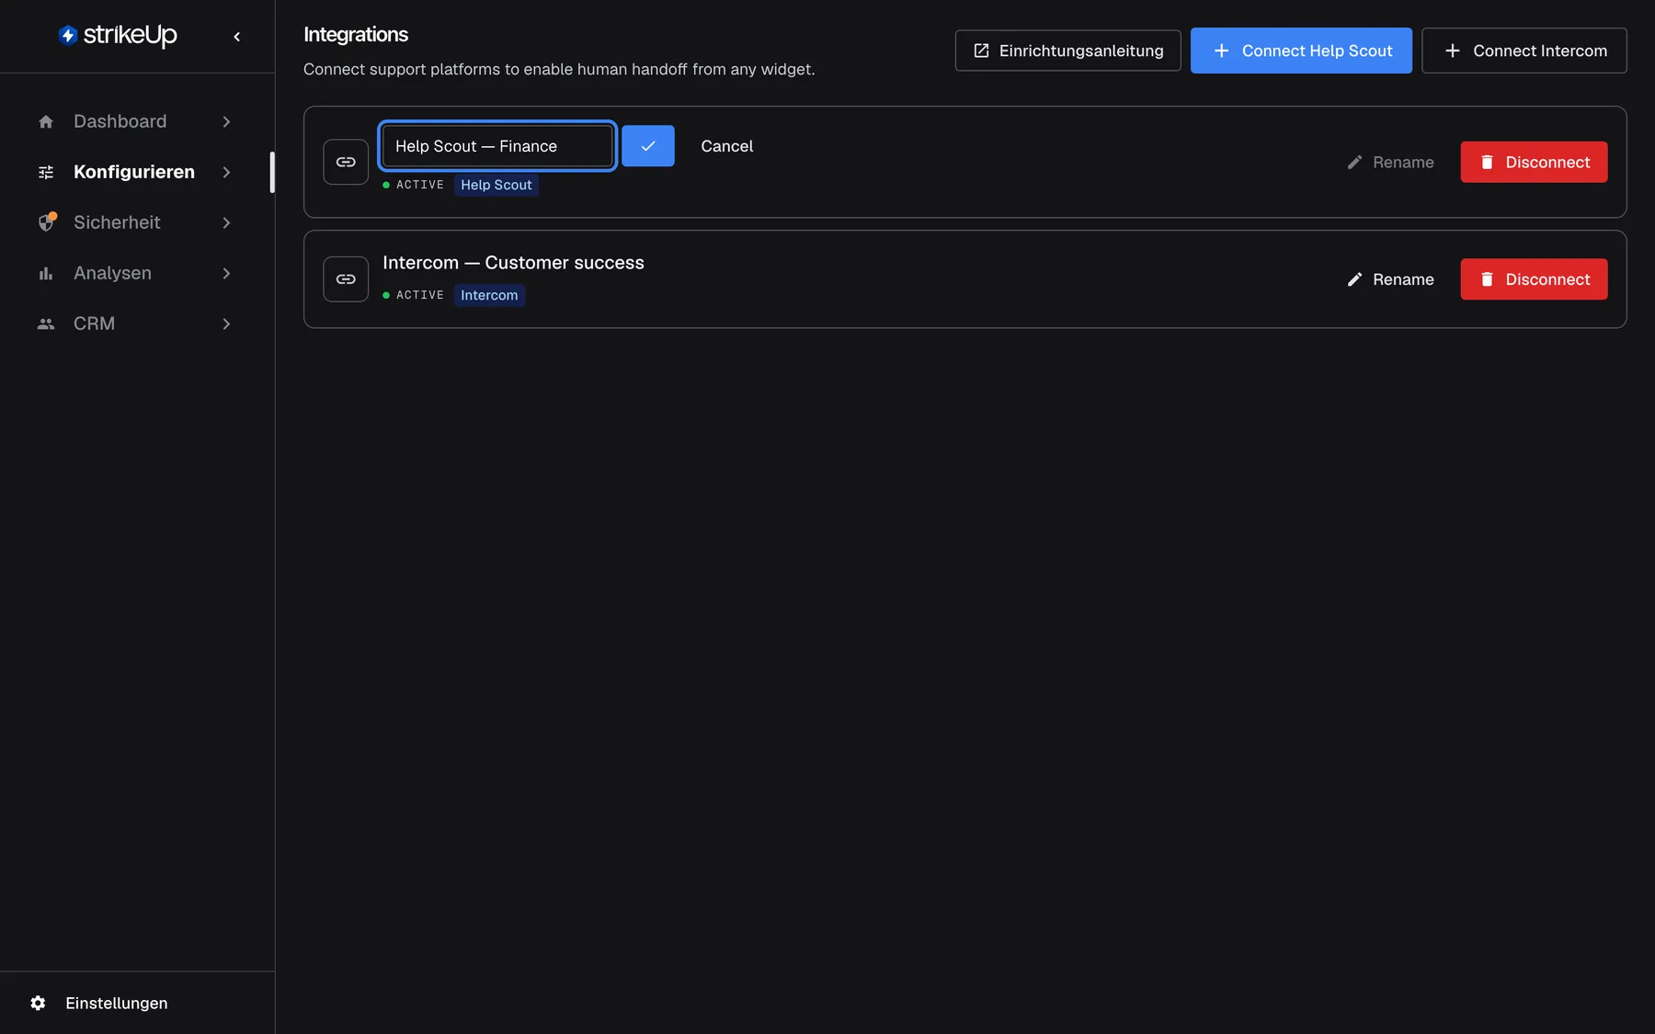
Task: Expand the CRM chevron
Action: pyautogui.click(x=226, y=324)
